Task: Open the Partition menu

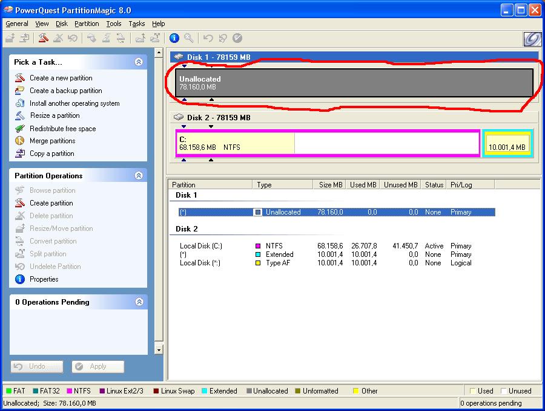Action: point(87,24)
